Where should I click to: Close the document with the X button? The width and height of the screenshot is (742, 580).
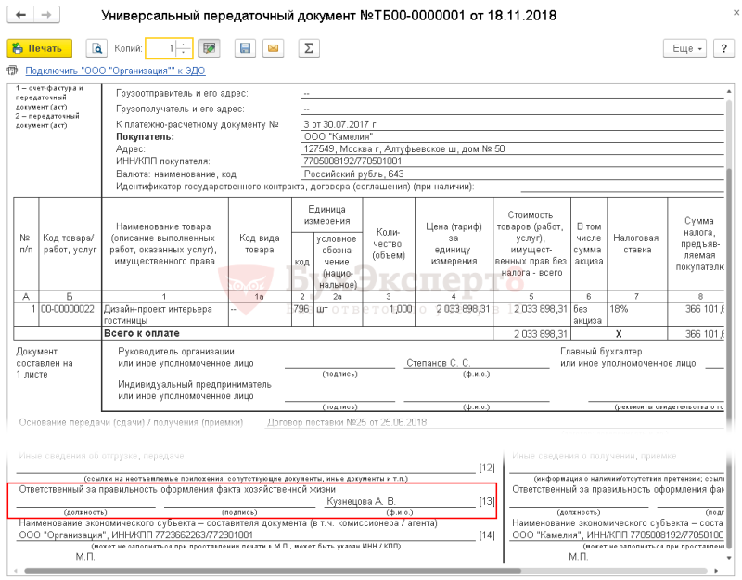(736, 13)
